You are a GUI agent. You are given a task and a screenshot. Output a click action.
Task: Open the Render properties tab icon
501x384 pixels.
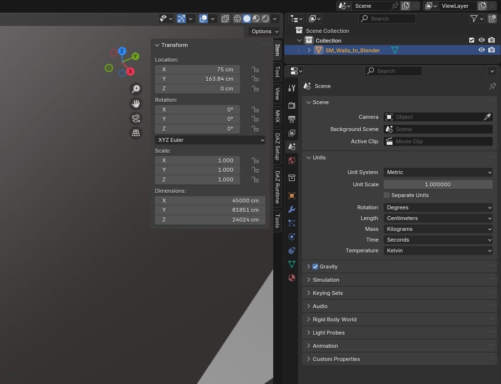(x=292, y=105)
